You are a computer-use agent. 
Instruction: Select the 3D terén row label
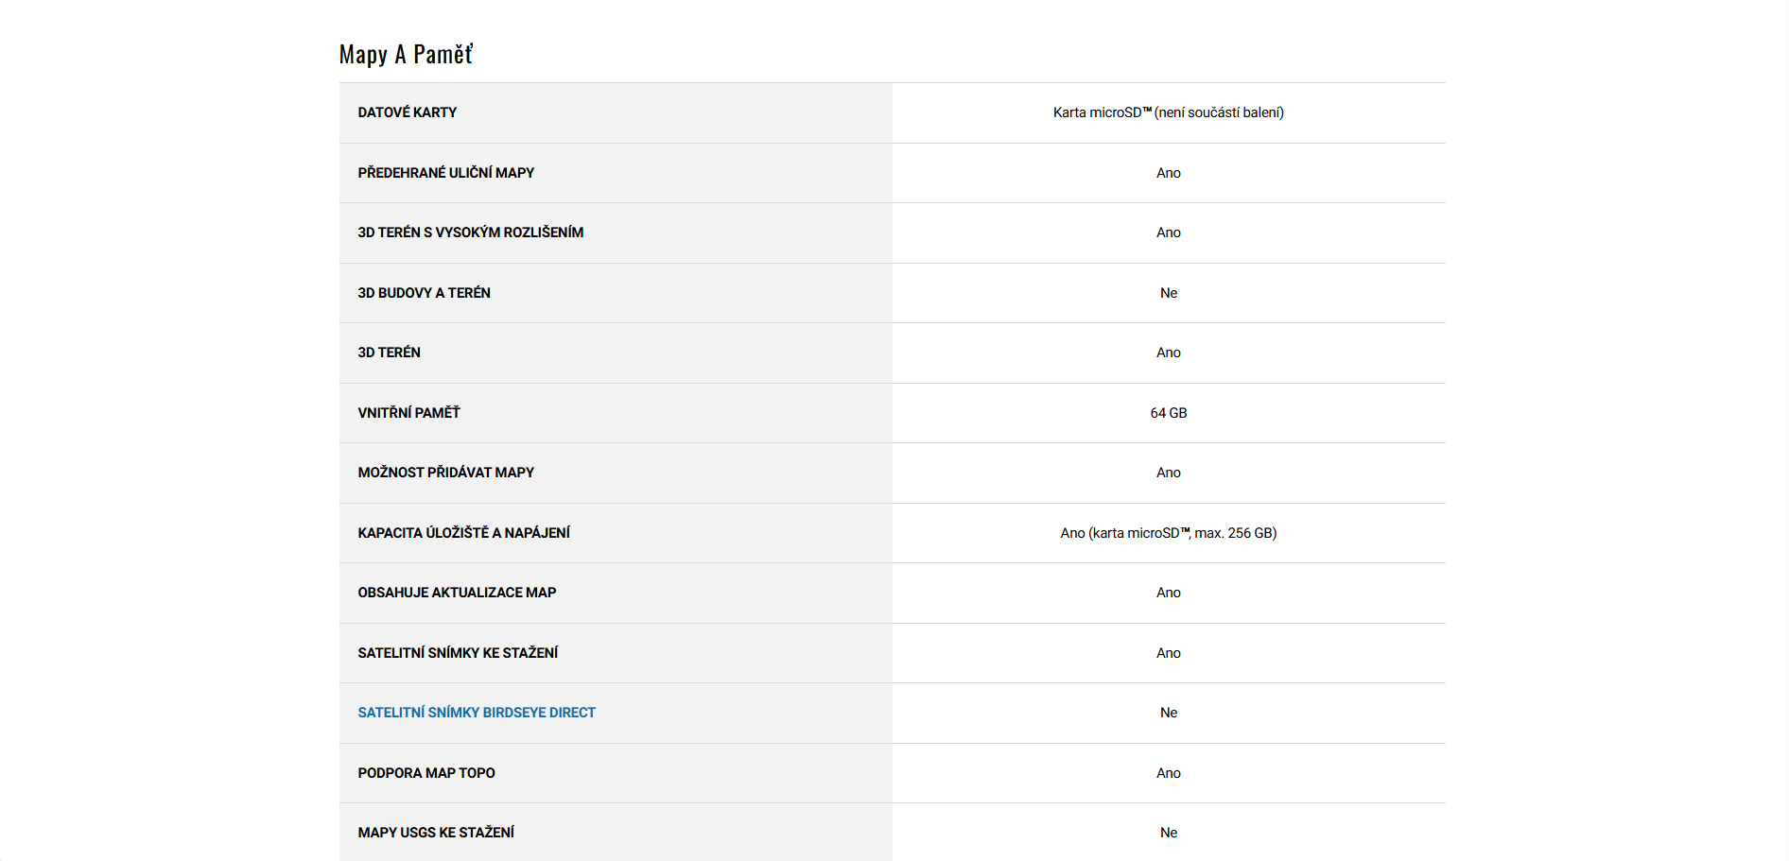pos(389,353)
